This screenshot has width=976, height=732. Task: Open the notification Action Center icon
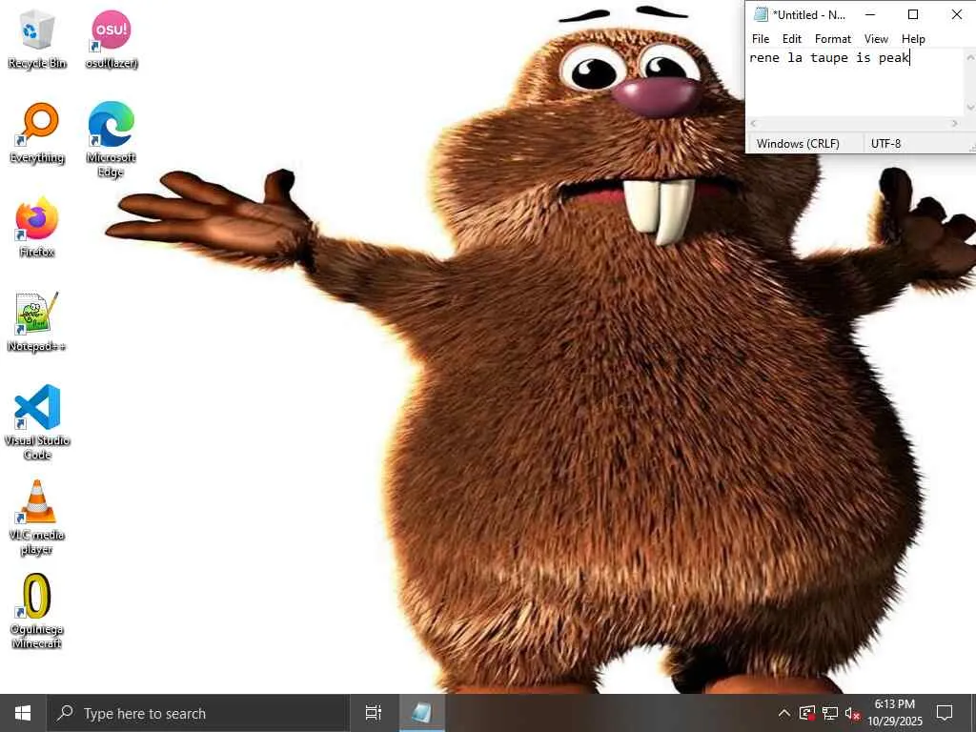click(x=945, y=713)
